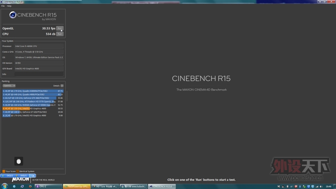The width and height of the screenshot is (336, 189).
Task: Click the Identical System legend swatch
Action: (x=18, y=171)
